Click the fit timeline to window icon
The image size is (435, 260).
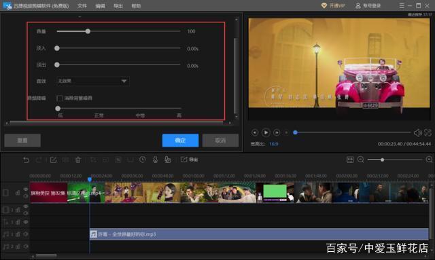(350, 160)
